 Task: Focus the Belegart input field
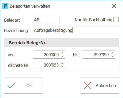(x=46, y=20)
